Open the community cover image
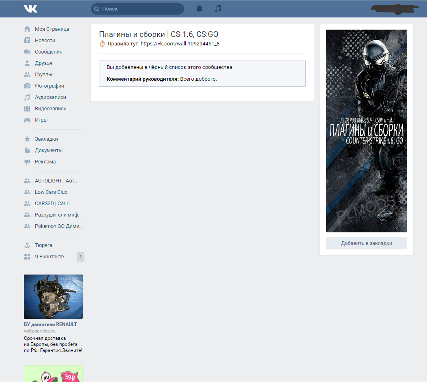 point(366,131)
